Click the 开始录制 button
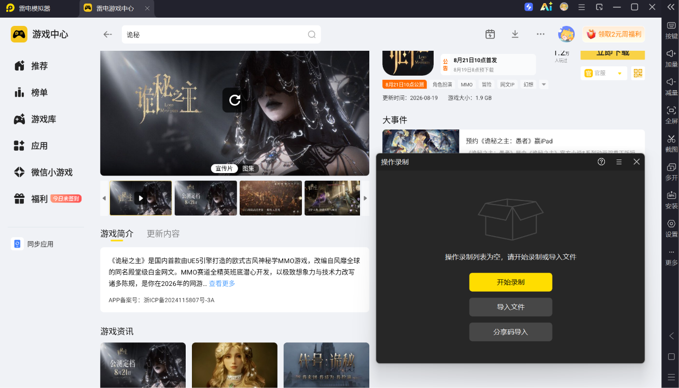The height and width of the screenshot is (388, 679). (510, 282)
